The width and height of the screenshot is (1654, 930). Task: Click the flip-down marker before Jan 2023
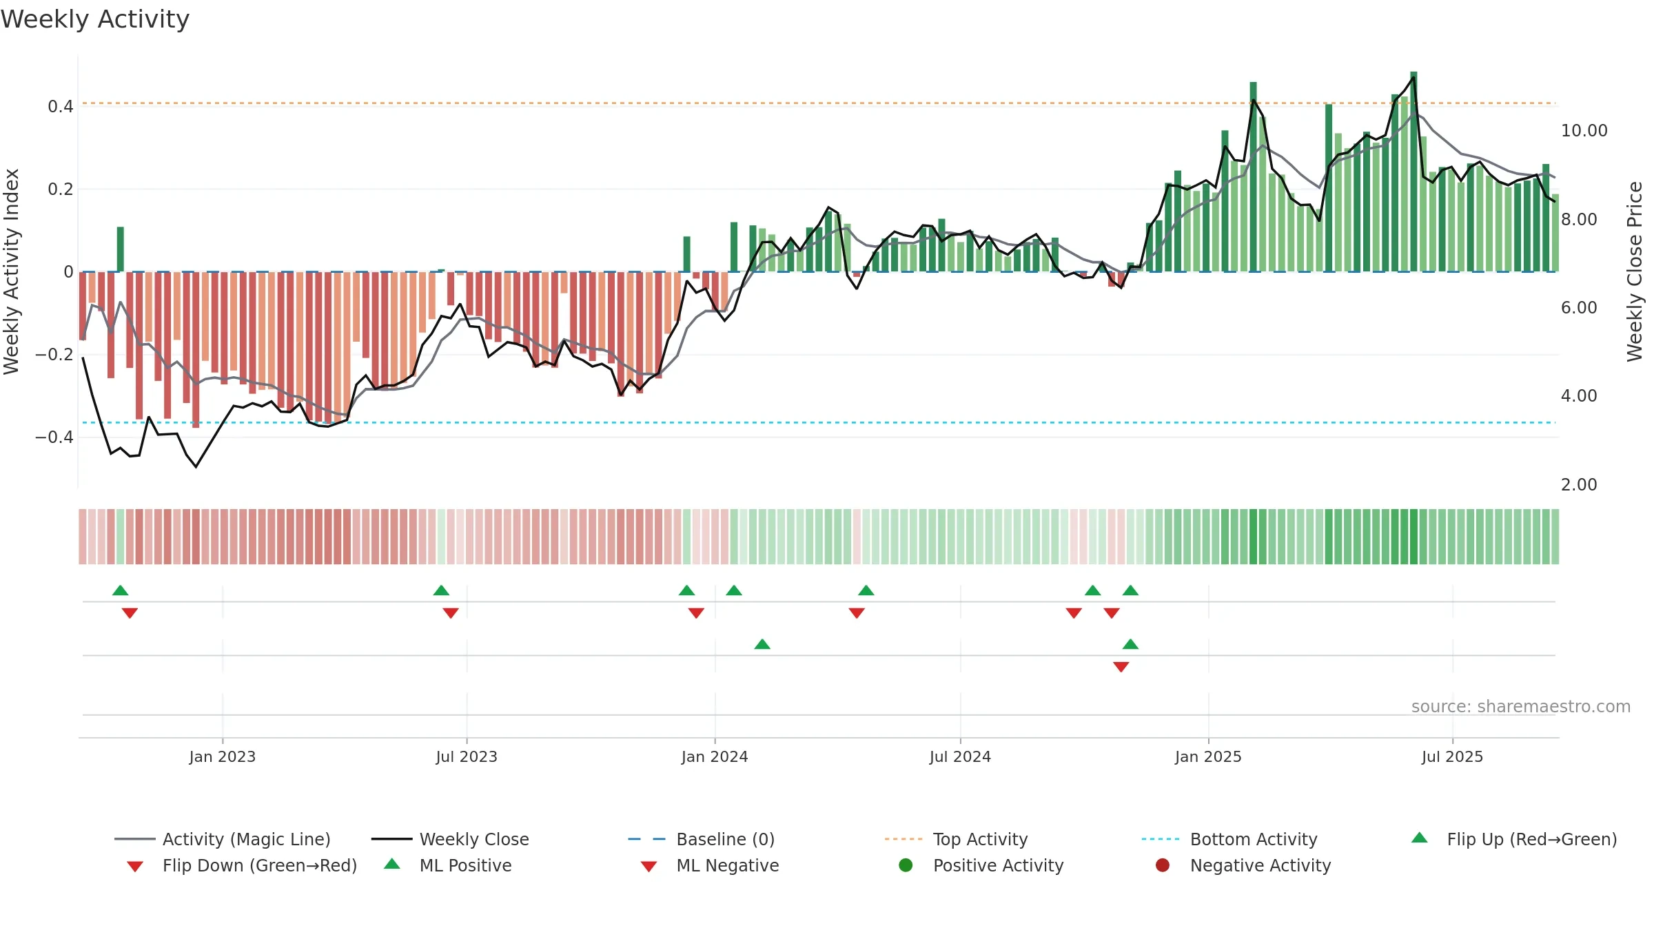point(130,613)
